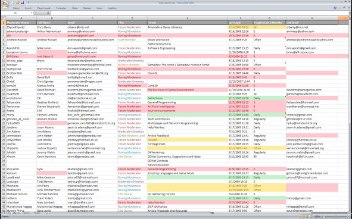
Task: Click the 'Moderator Name' header cell
Action: pos(21,23)
